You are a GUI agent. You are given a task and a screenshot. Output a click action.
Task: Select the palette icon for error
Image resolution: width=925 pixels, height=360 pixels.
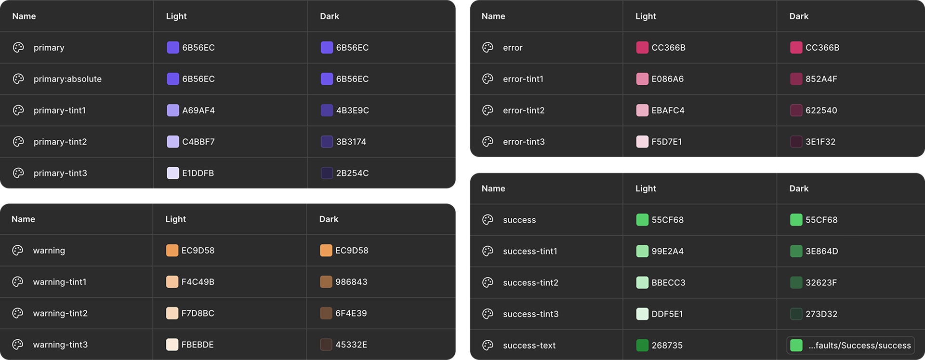coord(488,47)
